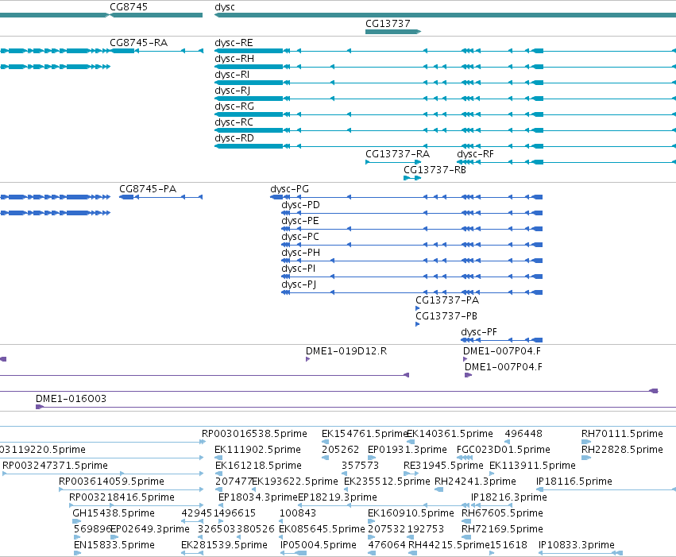Select FGC023D01.5prime feature label
The image size is (676, 557).
[503, 450]
